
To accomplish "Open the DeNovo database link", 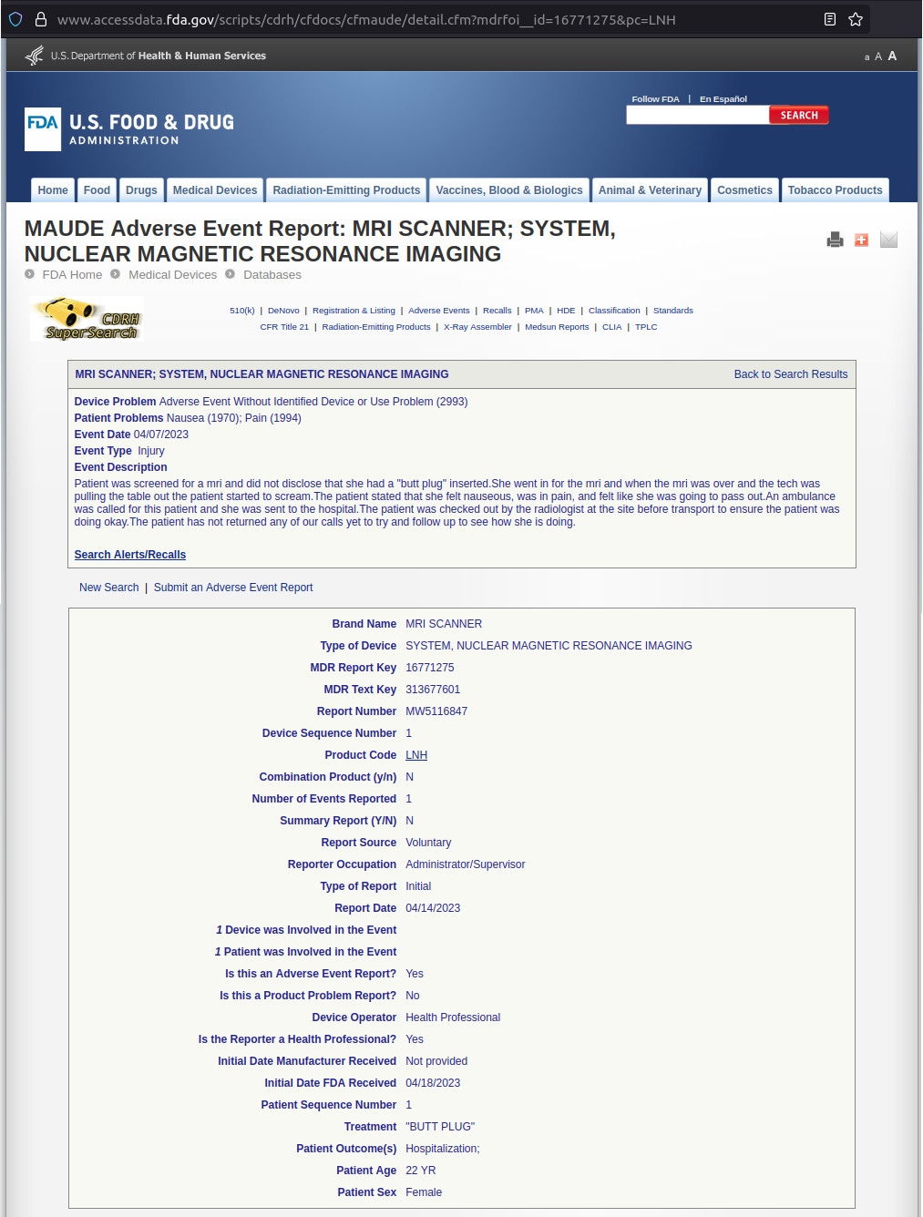I will point(283,311).
